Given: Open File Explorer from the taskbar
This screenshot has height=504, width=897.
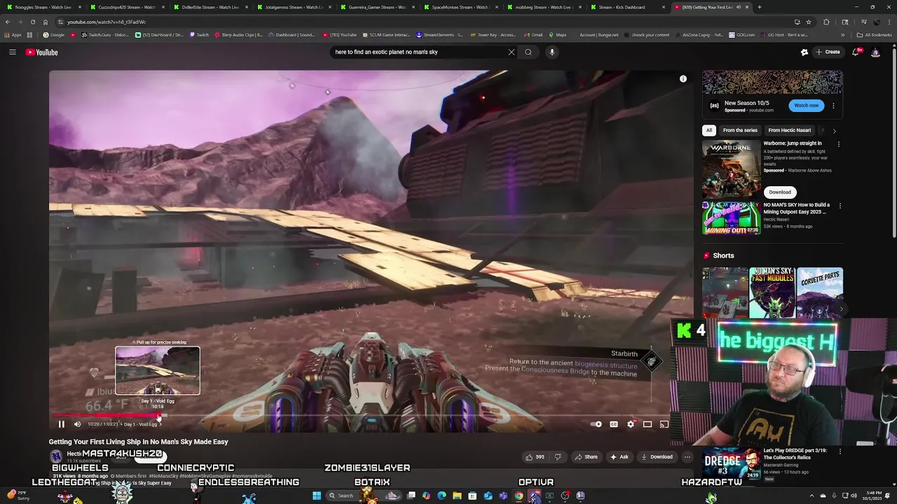Looking at the screenshot, I should point(457,496).
